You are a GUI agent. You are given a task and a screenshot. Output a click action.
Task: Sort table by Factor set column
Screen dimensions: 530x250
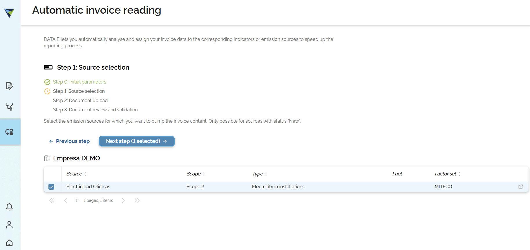(448, 174)
